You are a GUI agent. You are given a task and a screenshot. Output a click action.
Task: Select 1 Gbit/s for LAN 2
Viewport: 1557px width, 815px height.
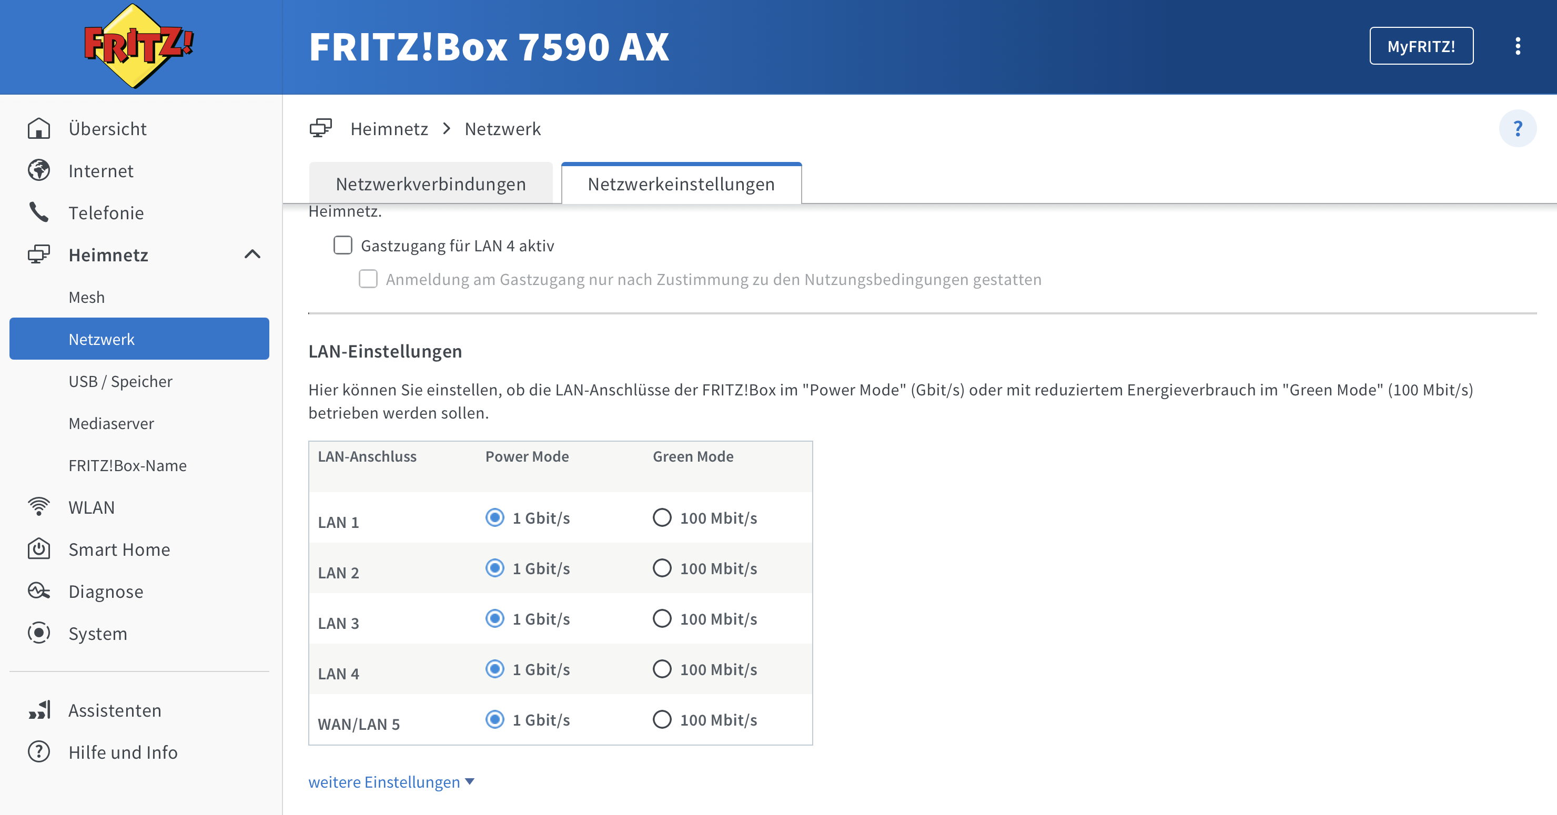coord(494,568)
